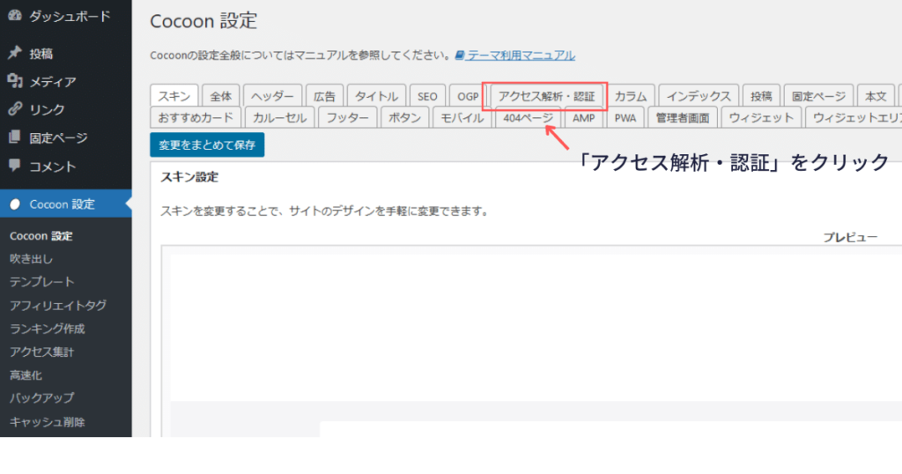Click the Dashboard gauge icon
The height and width of the screenshot is (474, 902).
(x=15, y=16)
